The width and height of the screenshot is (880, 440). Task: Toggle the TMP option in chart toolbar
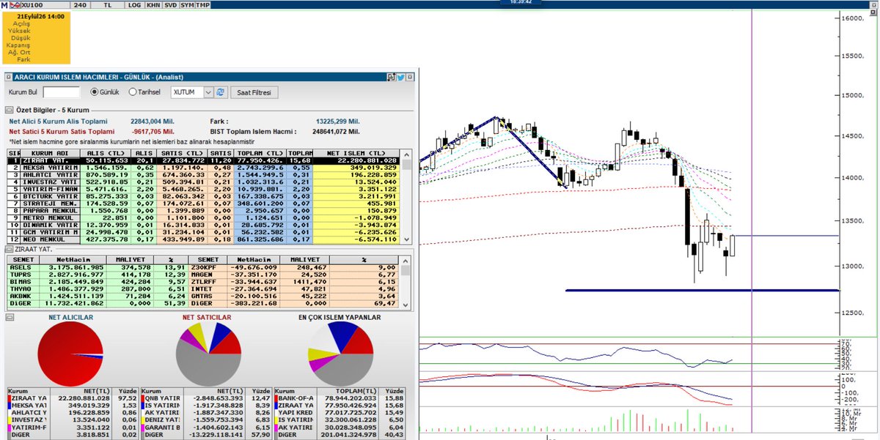coord(203,4)
